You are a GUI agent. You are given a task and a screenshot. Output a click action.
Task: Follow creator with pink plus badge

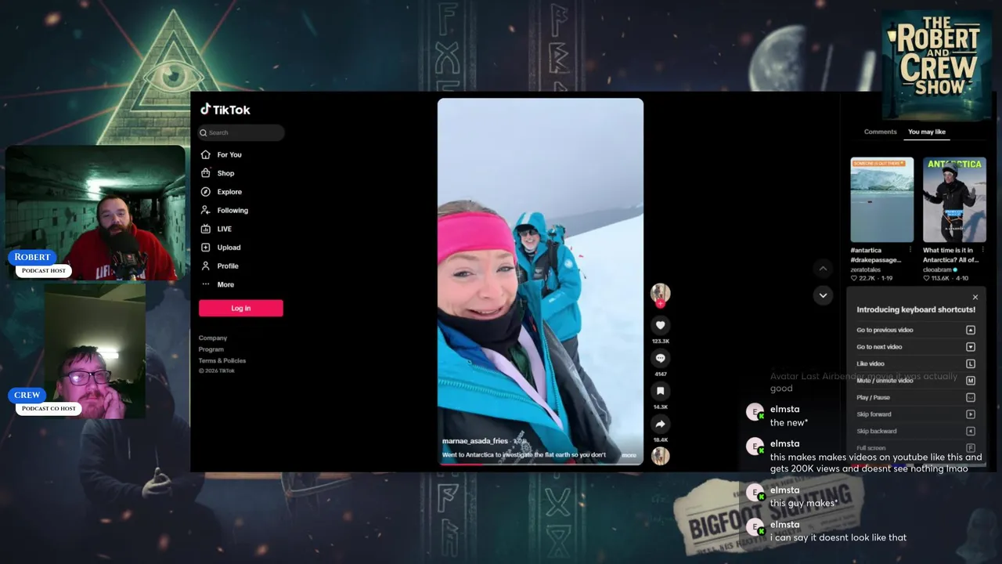pos(660,303)
